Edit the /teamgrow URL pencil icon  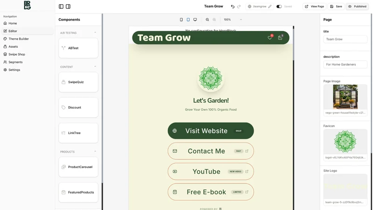point(270,7)
